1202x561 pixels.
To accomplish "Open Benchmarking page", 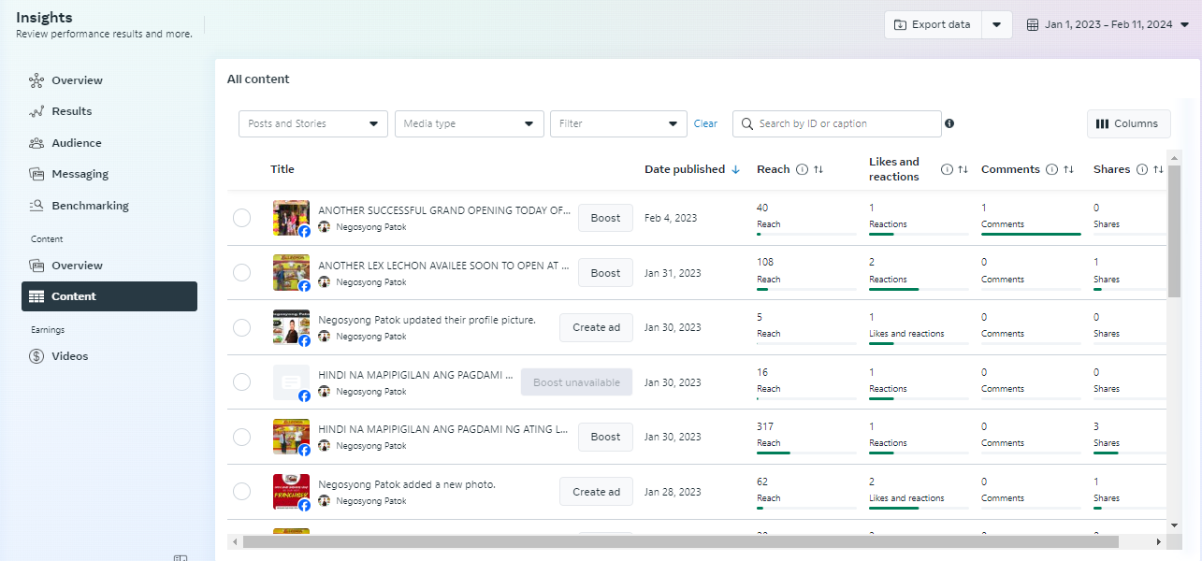I will (x=90, y=206).
